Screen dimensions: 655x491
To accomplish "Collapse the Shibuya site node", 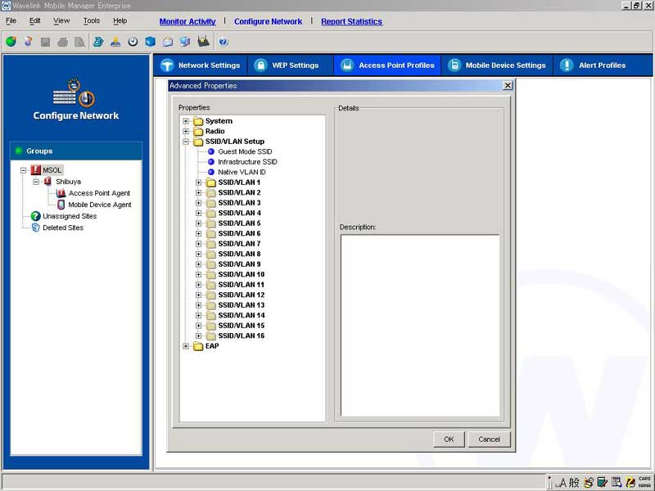I will (36, 182).
